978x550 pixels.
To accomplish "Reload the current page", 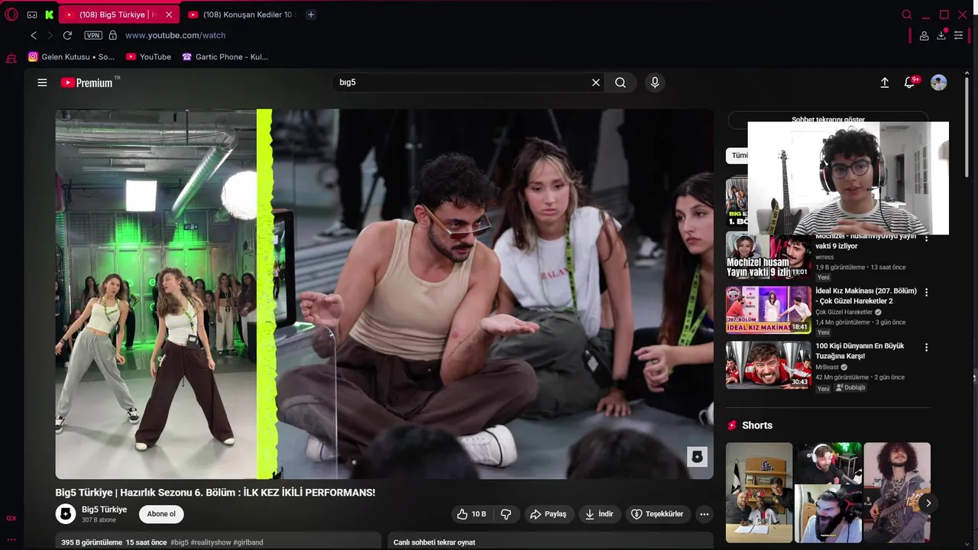I will (67, 35).
